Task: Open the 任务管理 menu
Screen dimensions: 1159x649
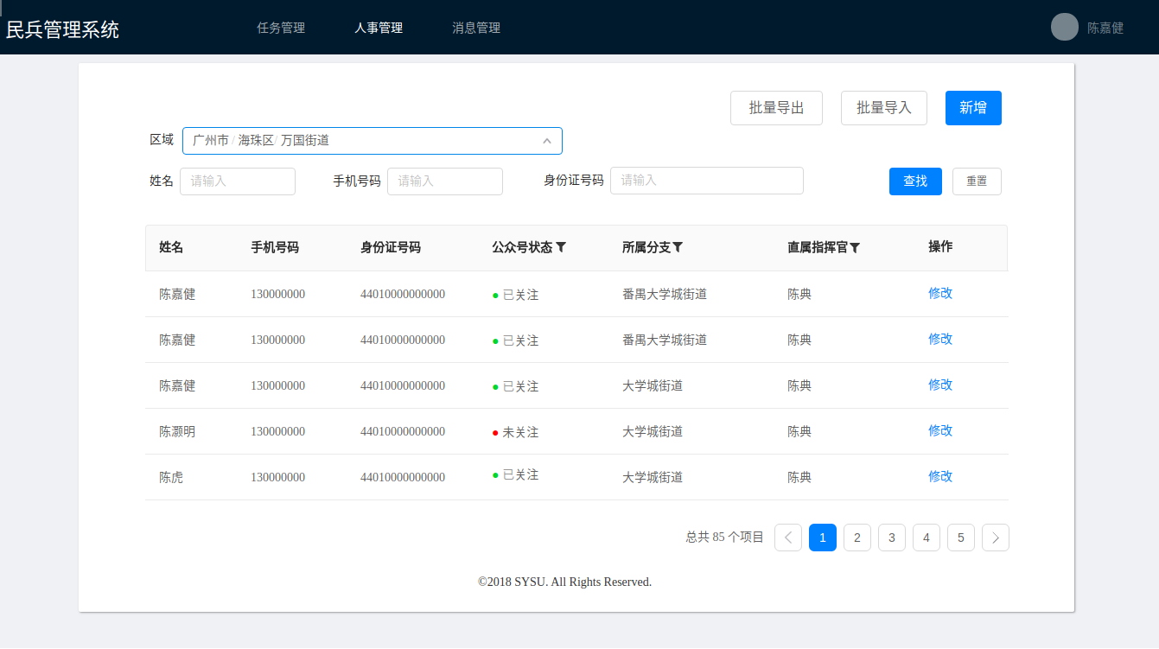Action: click(281, 28)
